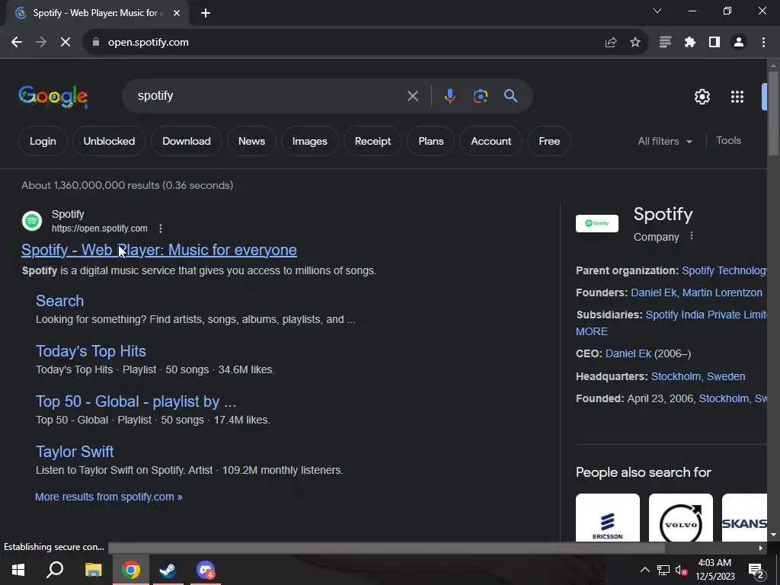780x585 pixels.
Task: Clear the search box with the X
Action: click(x=412, y=96)
